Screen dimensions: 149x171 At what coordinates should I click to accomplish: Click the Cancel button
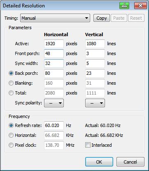(x=130, y=162)
